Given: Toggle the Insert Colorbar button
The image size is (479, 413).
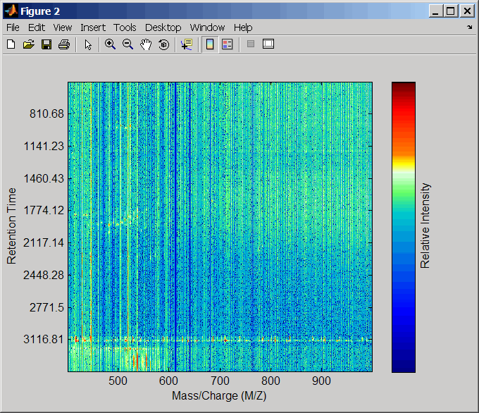Looking at the screenshot, I should pyautogui.click(x=209, y=44).
